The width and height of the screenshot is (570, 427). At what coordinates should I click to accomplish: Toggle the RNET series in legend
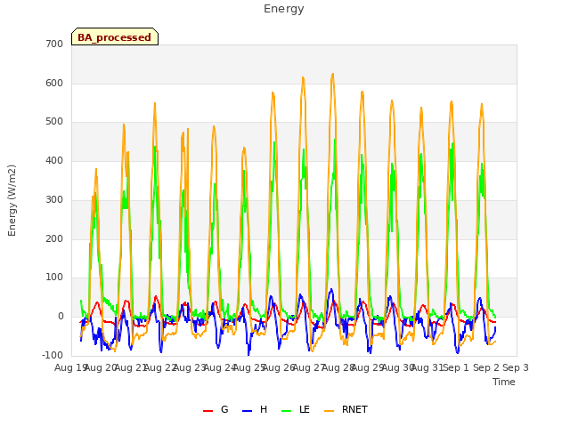(346, 409)
